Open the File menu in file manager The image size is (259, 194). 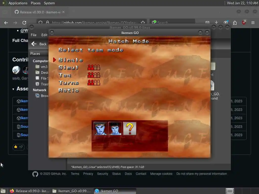[34, 35]
